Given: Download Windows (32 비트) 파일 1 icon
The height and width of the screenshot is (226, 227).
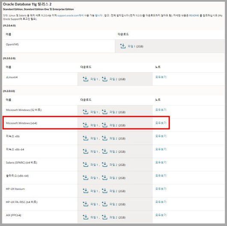Looking at the screenshot, I should click(85, 112).
